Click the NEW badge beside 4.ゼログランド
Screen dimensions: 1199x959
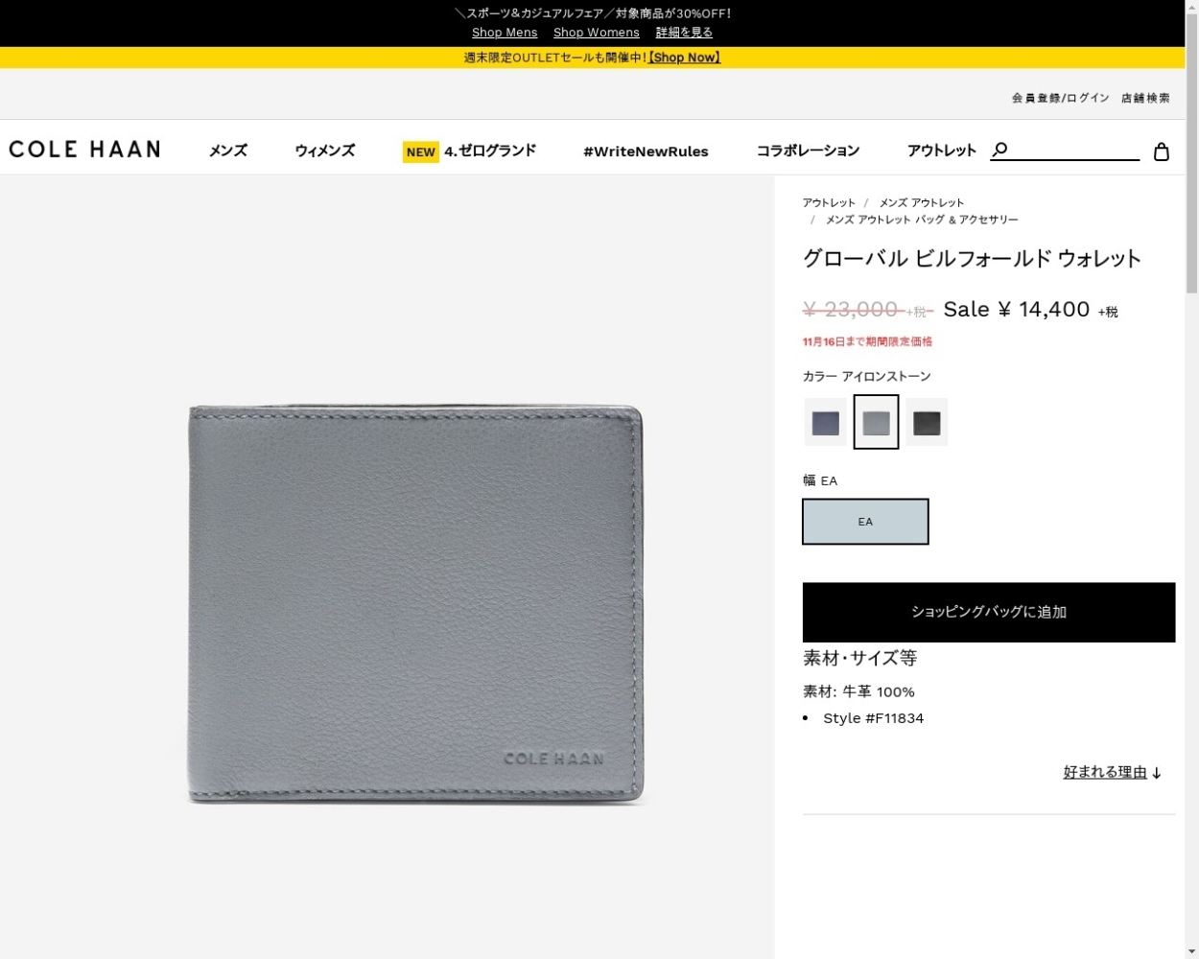coord(420,152)
